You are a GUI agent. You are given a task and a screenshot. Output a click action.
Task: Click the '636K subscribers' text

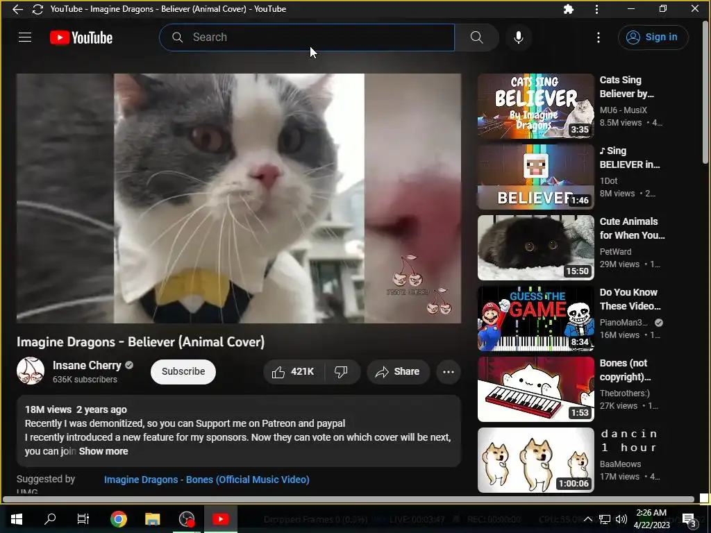[x=85, y=380]
